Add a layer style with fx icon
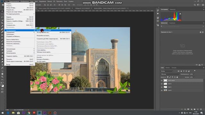Screen dimensions: 205x115 185,109
